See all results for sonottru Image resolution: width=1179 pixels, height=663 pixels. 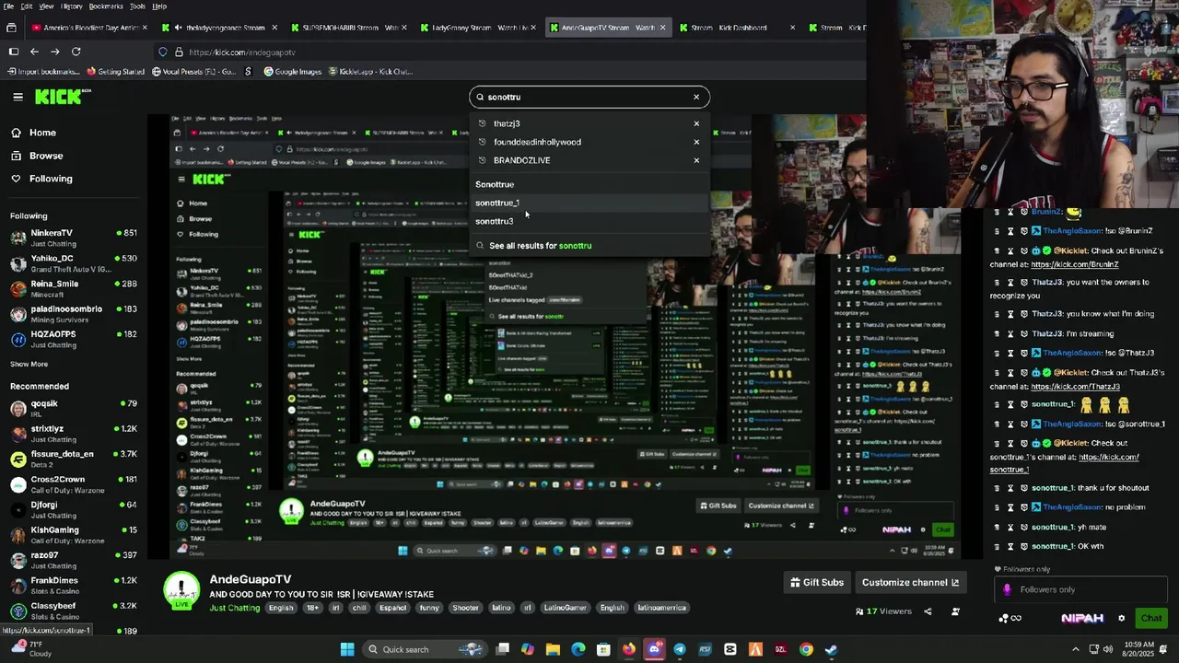[x=541, y=246]
